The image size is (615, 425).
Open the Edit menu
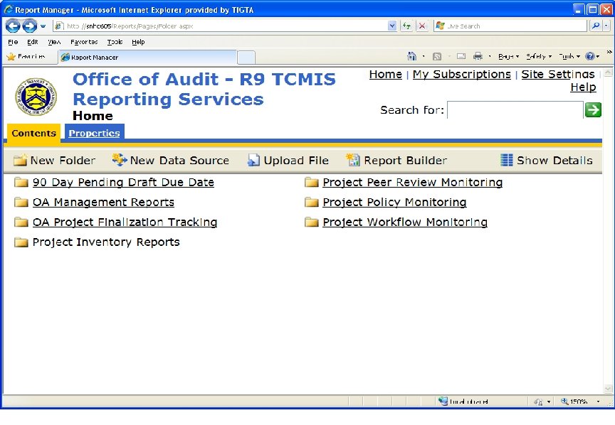tap(33, 42)
